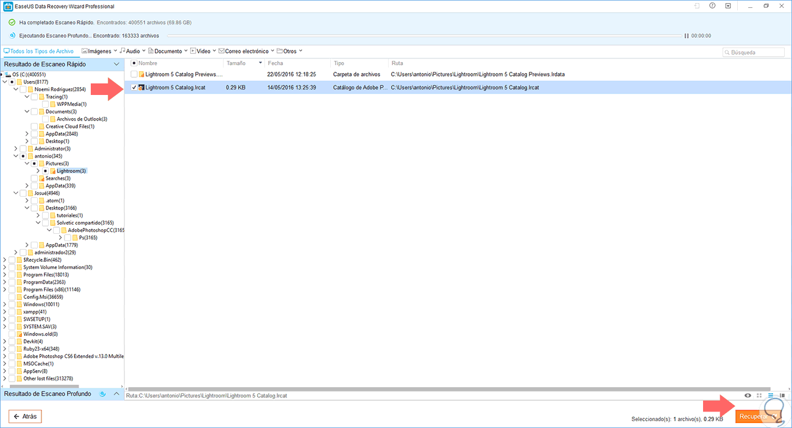Check the xampp(41) folder checkbox

12,312
